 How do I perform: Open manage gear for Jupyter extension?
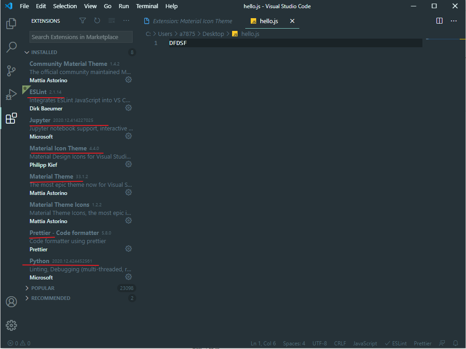coord(129,136)
